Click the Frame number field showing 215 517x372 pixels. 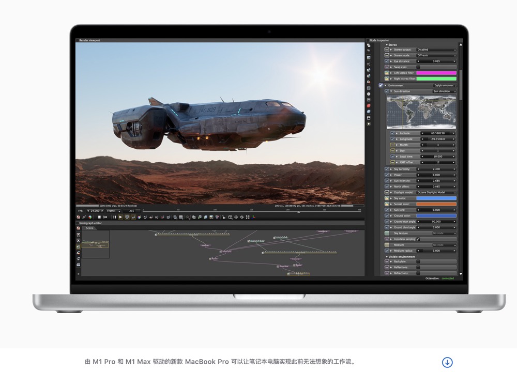click(132, 211)
